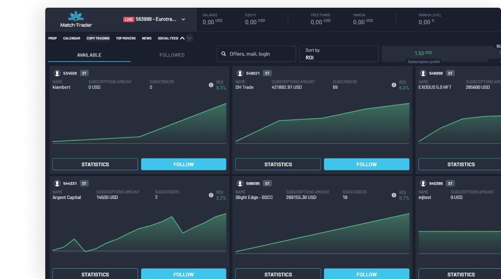This screenshot has width=501, height=279.
Task: Click the klambert provider avatar icon
Action: [57, 73]
